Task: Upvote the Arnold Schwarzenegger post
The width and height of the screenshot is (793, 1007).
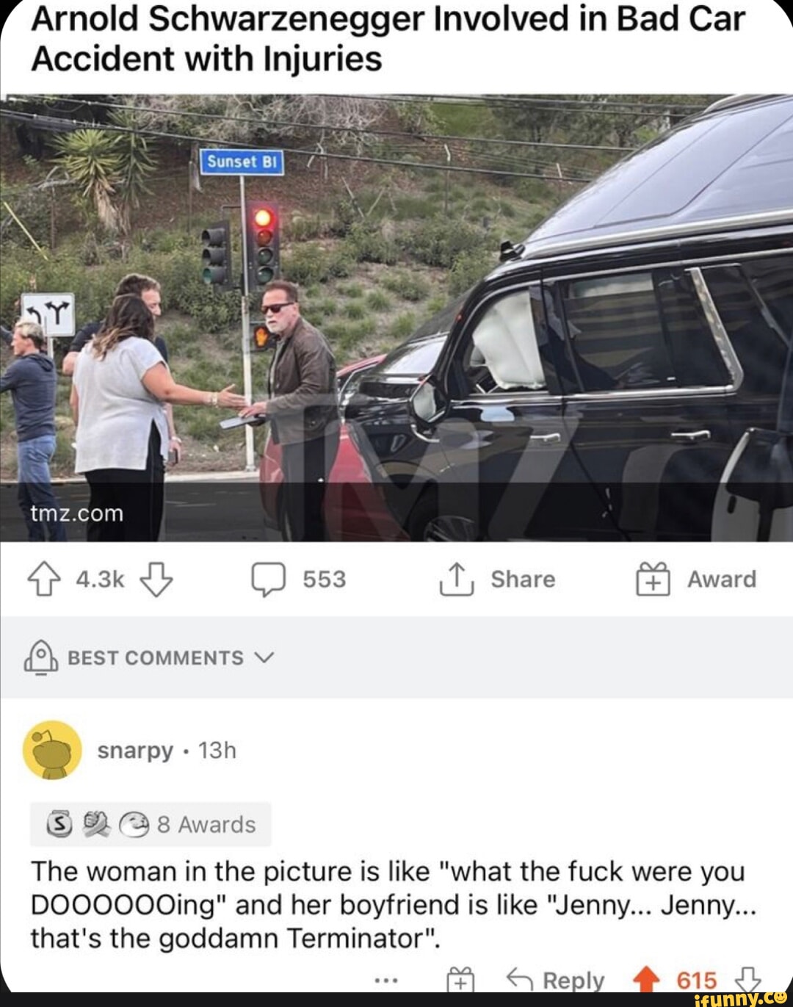Action: (x=44, y=580)
